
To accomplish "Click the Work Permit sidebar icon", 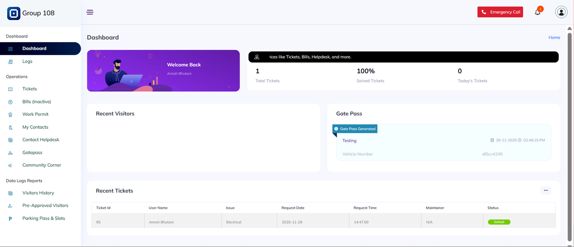I will pyautogui.click(x=10, y=115).
